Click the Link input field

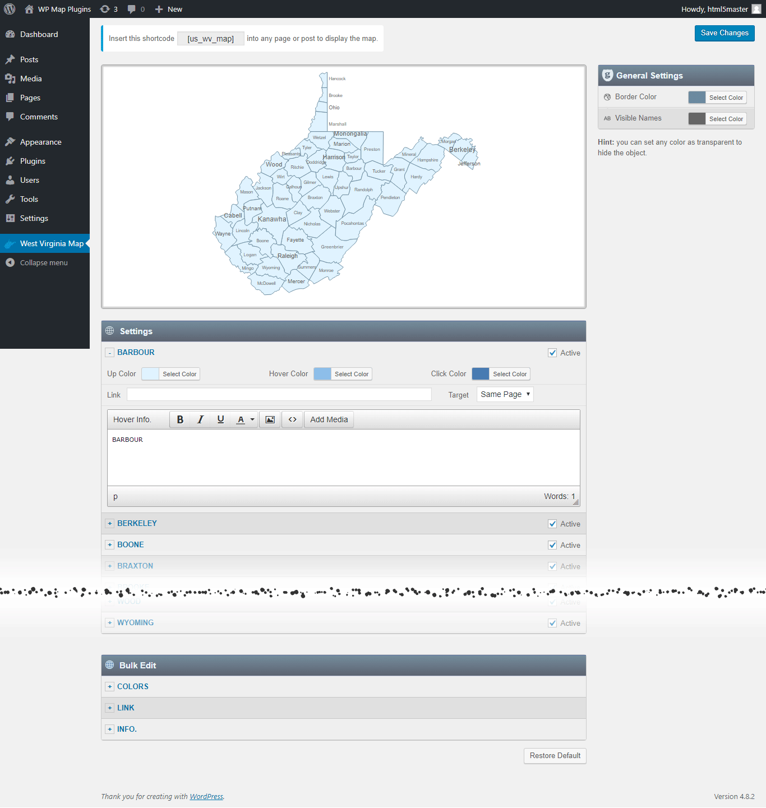pyautogui.click(x=279, y=394)
